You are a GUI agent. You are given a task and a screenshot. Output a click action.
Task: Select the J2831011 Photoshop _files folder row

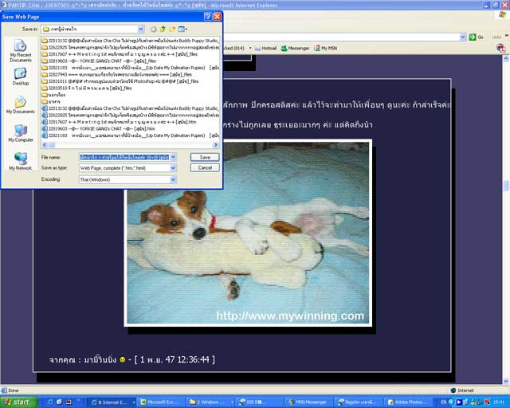(x=120, y=81)
